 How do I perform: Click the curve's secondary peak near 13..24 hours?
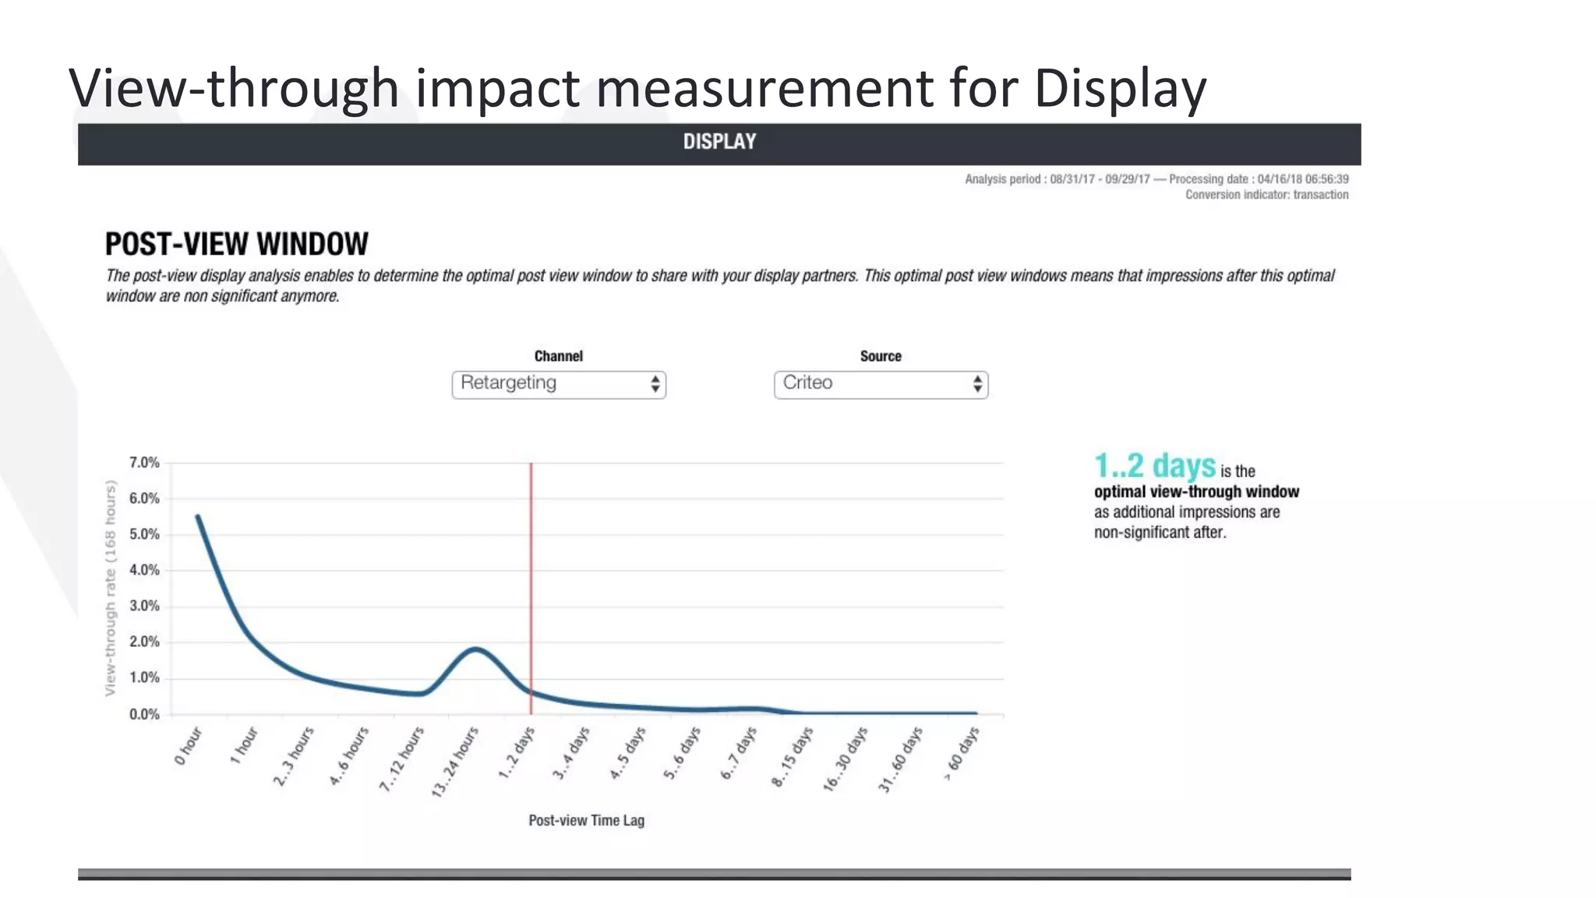point(475,649)
